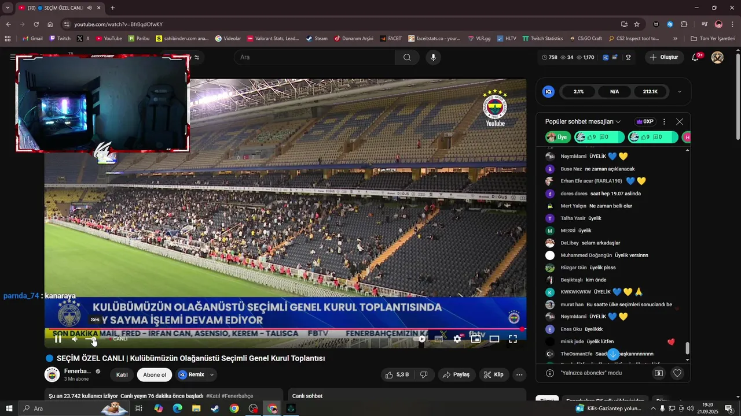Bookmark this page with the star
This screenshot has width=741, height=416.
(637, 24)
